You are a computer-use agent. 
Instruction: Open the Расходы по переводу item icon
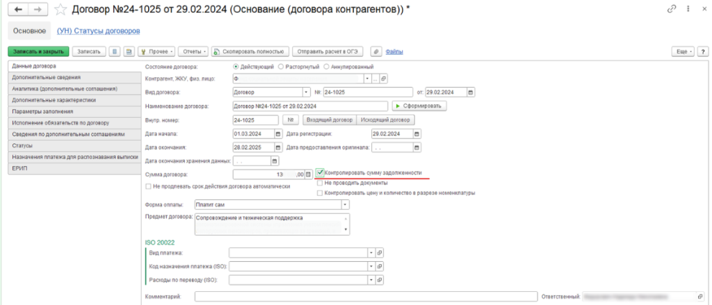380,280
